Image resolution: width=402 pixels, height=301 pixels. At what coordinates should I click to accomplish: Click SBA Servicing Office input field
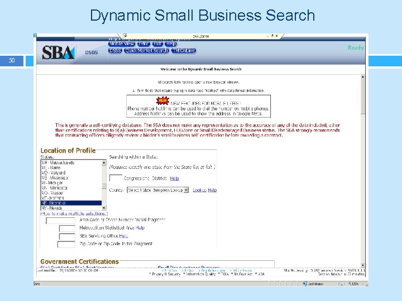tap(67, 236)
